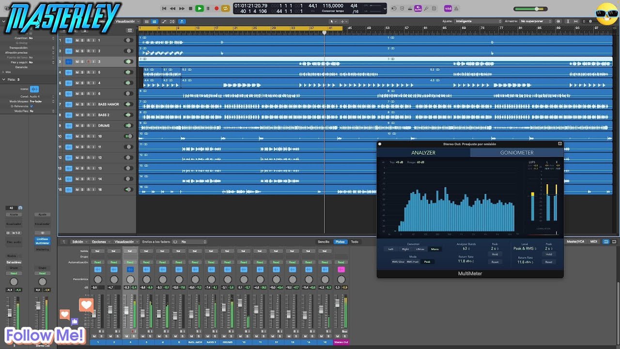620x349 pixels.
Task: Open the Ajuste Inteligente snap dropdown
Action: [x=477, y=21]
